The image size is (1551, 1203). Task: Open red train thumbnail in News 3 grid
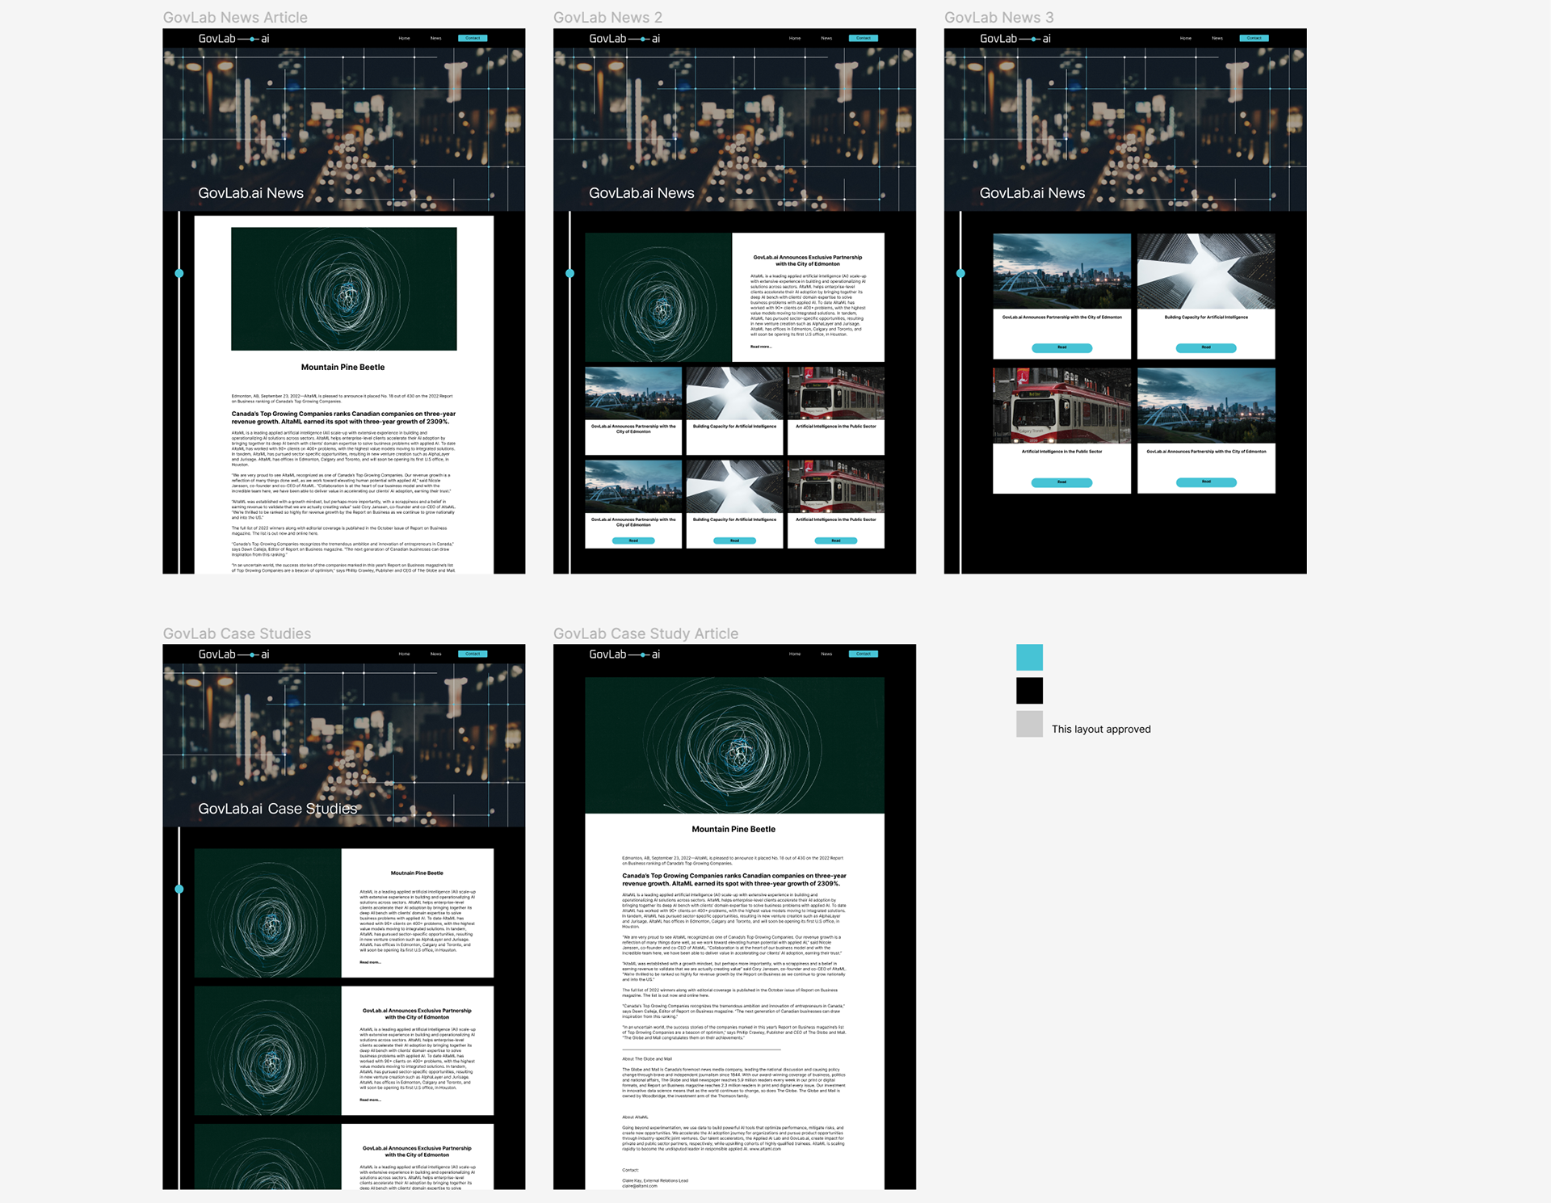[1061, 406]
